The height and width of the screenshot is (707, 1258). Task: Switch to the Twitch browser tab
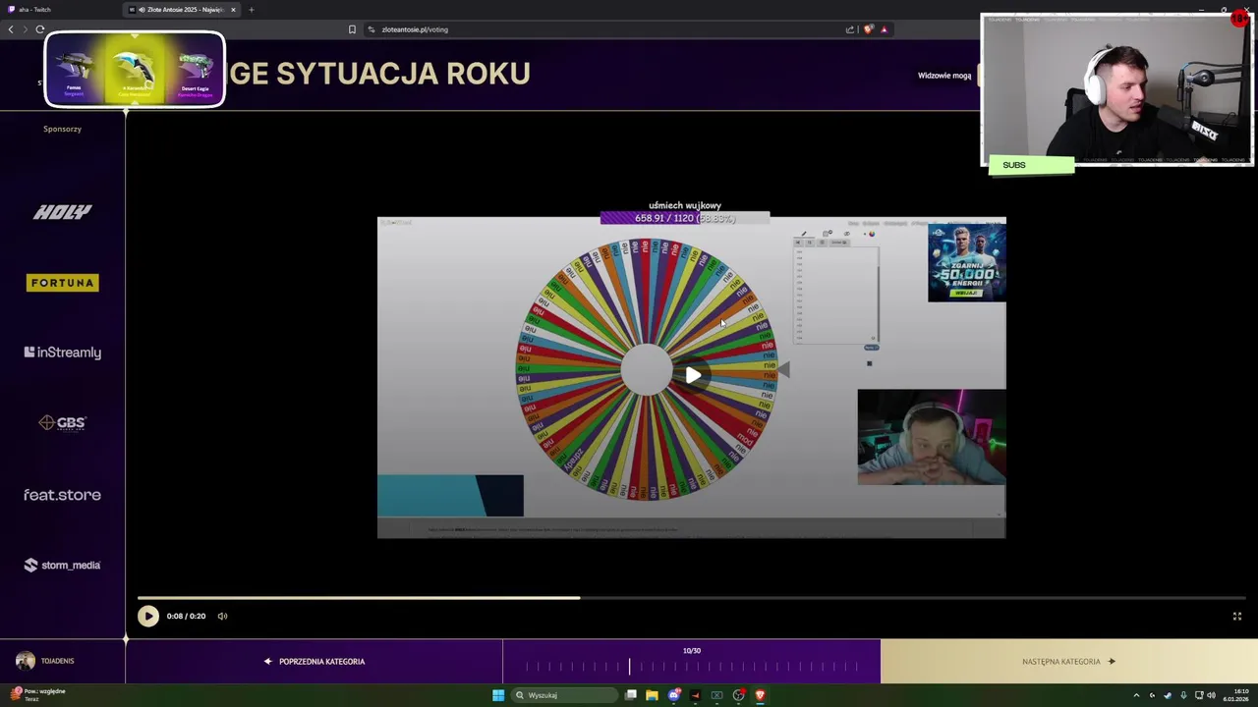[x=59, y=9]
